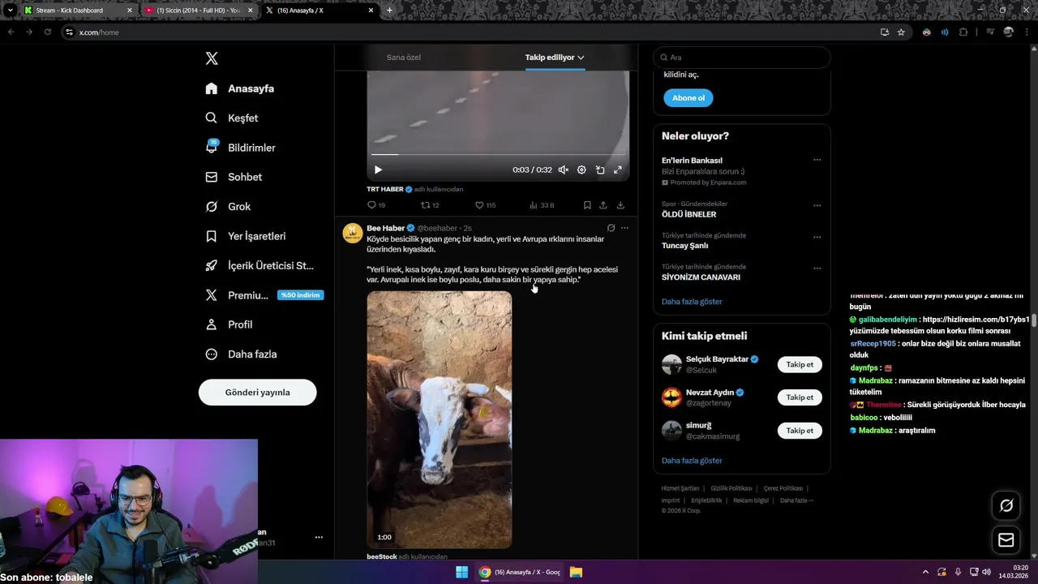Click the X logo in the sidebar

coord(212,58)
